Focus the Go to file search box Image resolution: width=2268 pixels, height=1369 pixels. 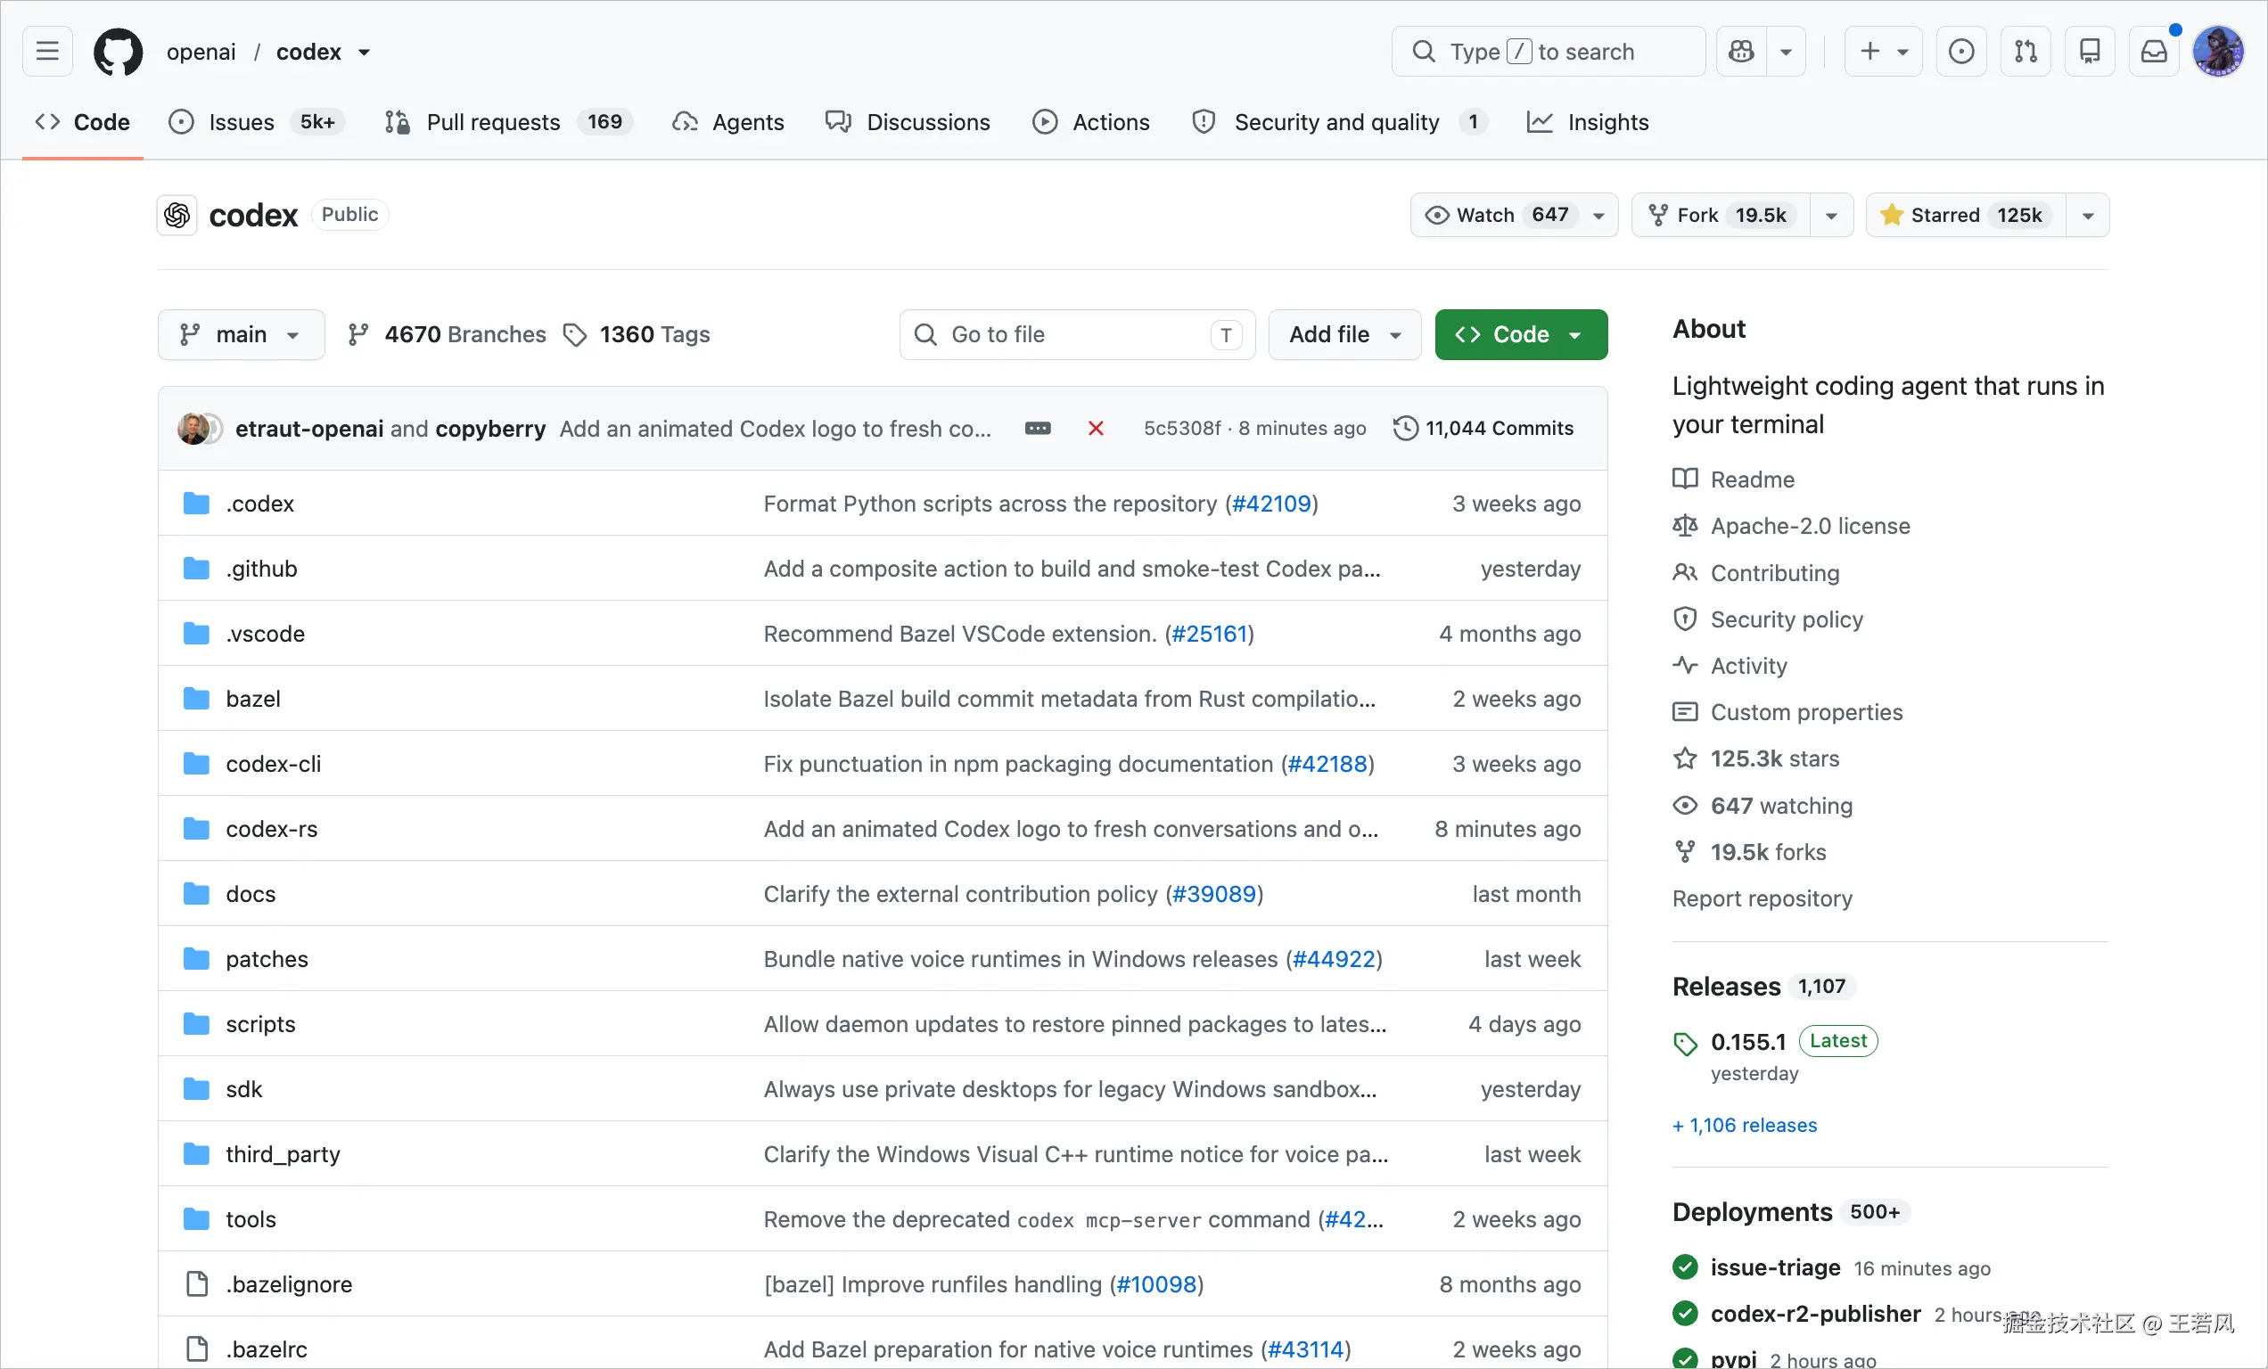pyautogui.click(x=1077, y=334)
